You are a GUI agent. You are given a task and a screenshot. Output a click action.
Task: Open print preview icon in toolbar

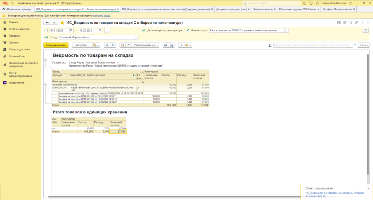172,45
